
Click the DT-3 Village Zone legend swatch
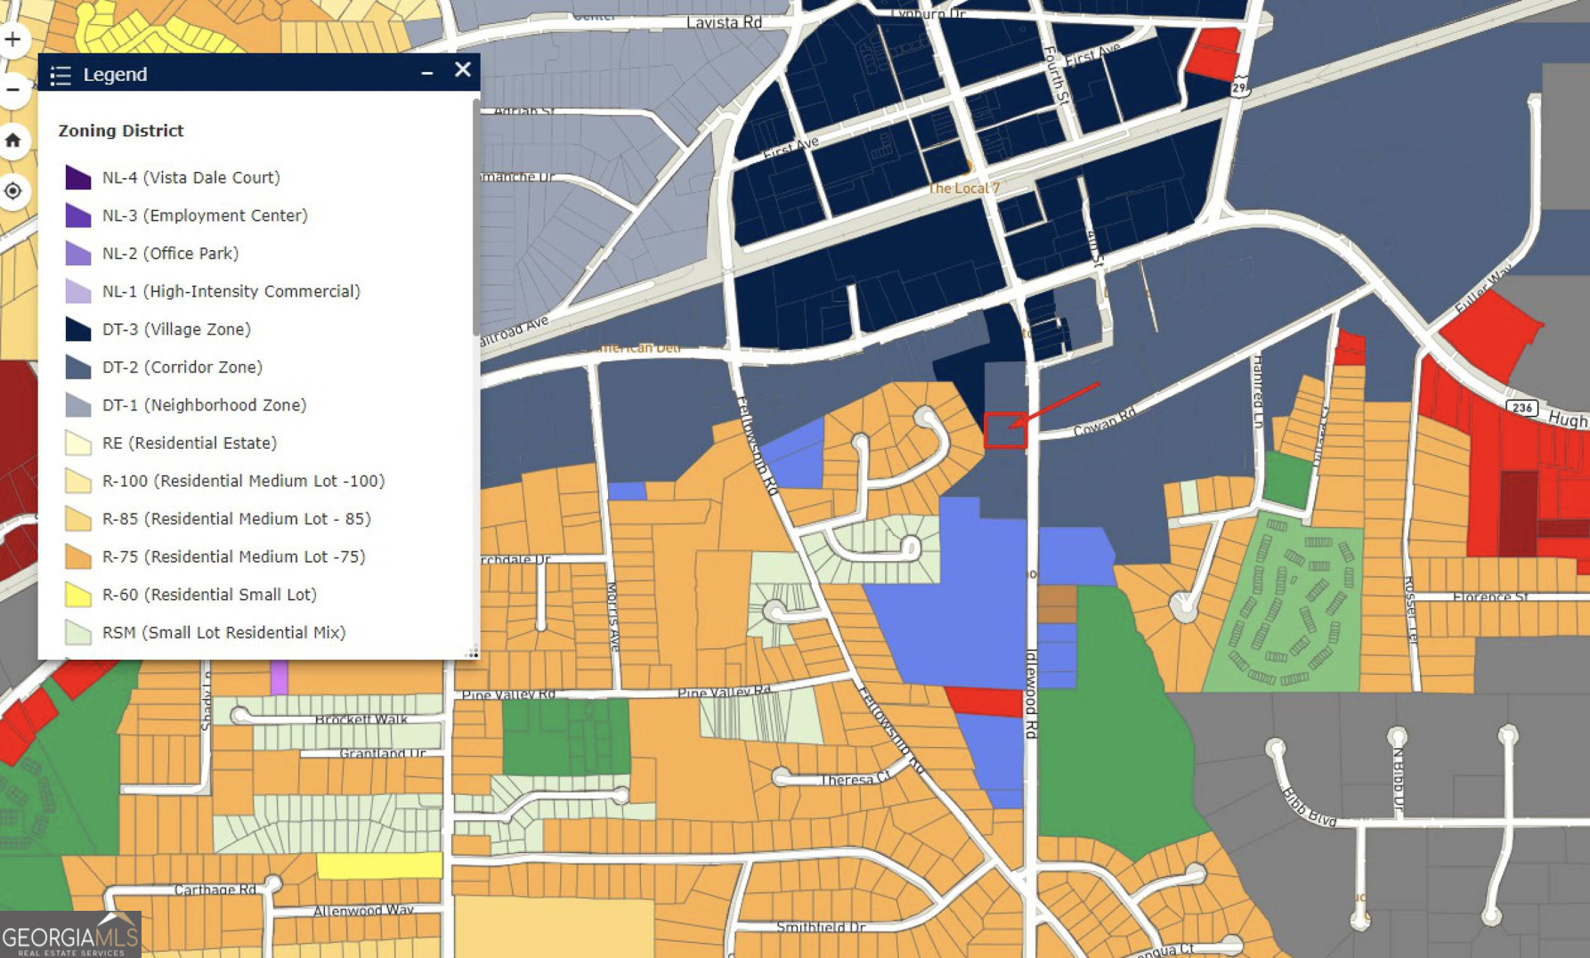point(78,329)
